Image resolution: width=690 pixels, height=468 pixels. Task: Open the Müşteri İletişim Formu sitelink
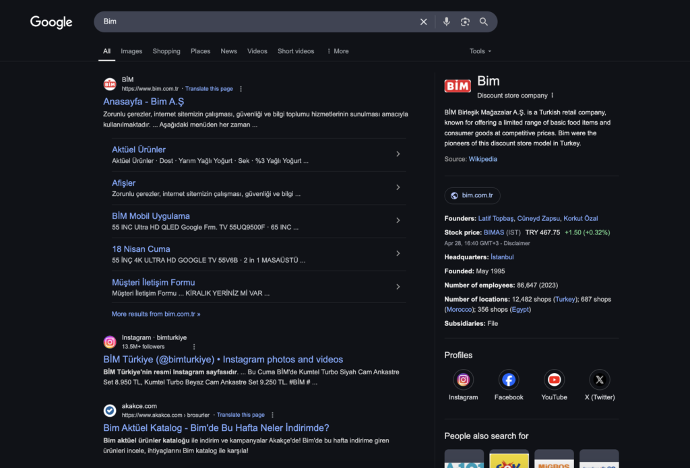[153, 282]
